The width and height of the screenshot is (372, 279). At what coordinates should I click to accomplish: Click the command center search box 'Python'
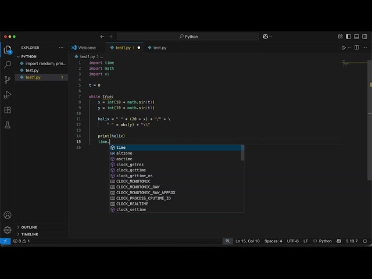coord(188,37)
